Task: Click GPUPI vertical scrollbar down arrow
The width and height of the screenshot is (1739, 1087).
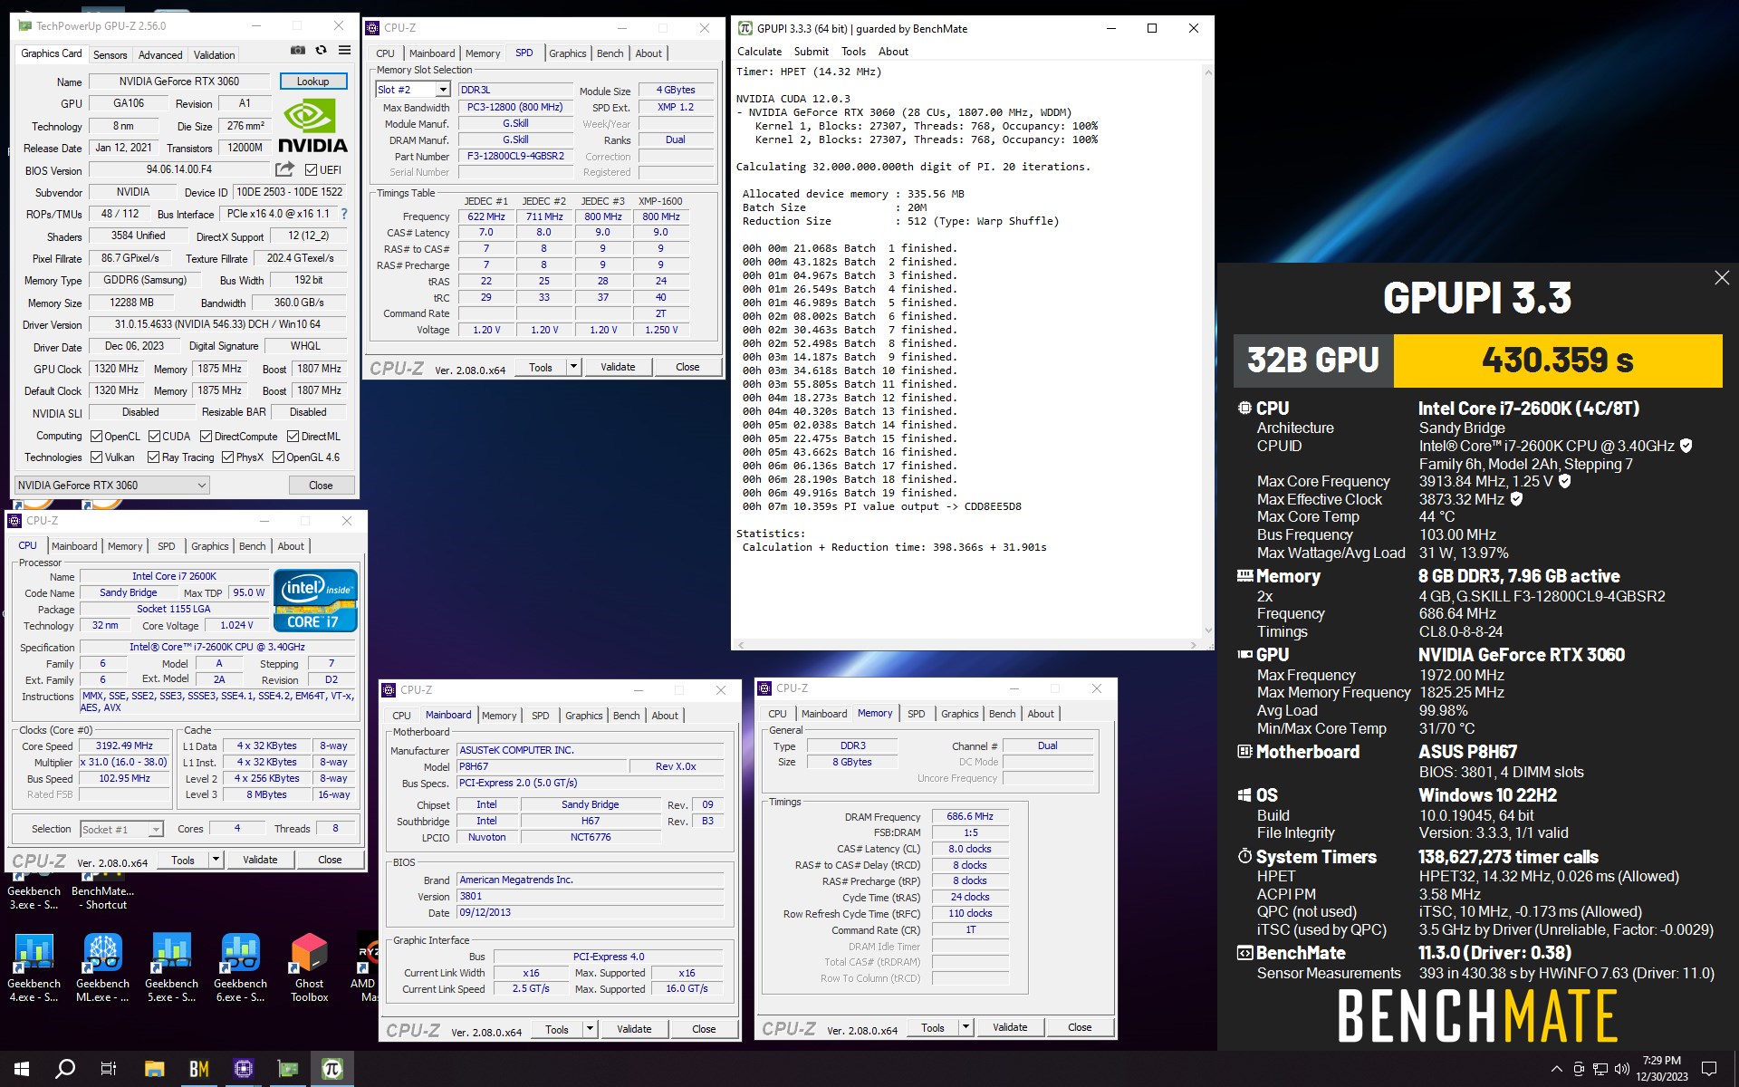Action: click(1207, 630)
